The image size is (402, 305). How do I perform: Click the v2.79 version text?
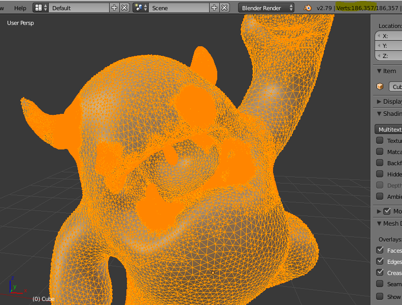point(324,8)
